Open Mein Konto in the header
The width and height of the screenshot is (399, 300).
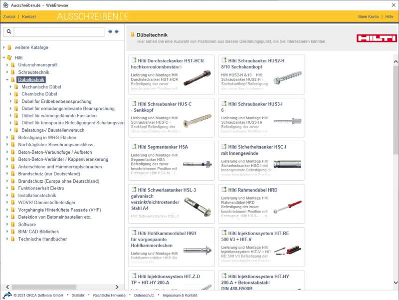(368, 16)
